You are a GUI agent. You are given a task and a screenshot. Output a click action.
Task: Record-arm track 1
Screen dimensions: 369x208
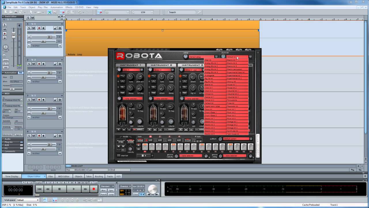(x=39, y=28)
